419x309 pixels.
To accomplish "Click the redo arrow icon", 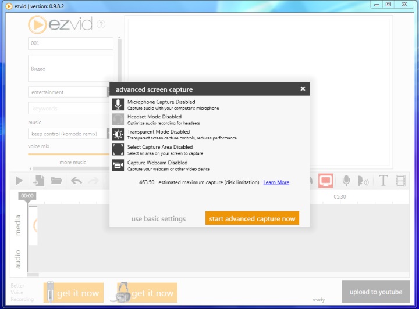I will pos(94,181).
